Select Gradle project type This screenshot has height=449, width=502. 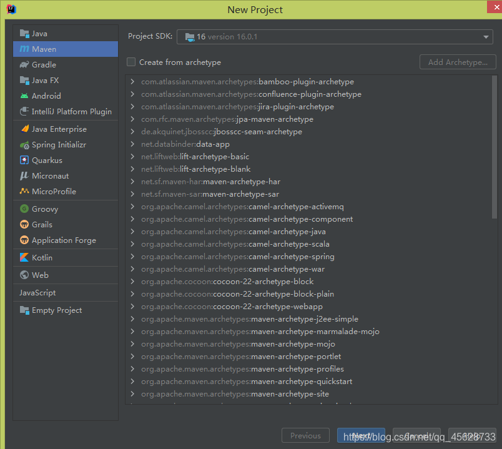66,65
